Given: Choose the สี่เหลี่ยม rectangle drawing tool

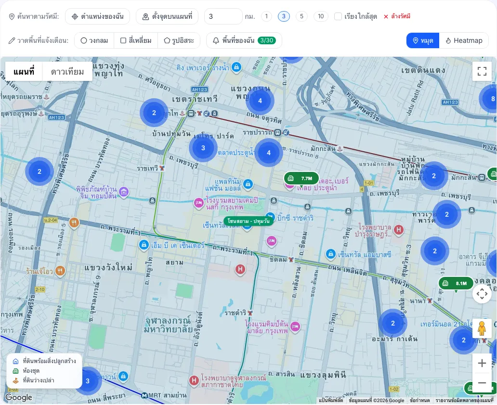Looking at the screenshot, I should pos(136,40).
